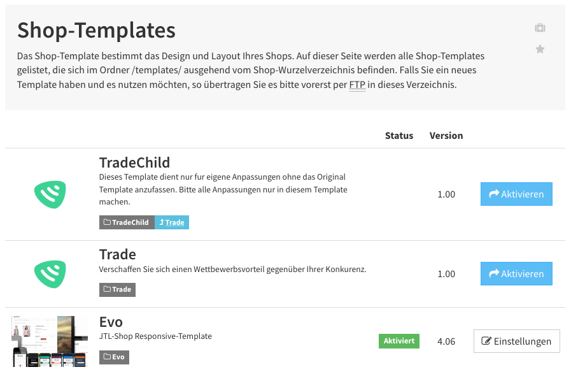Image resolution: width=571 pixels, height=388 pixels.
Task: Click the Version column header
Action: (446, 136)
